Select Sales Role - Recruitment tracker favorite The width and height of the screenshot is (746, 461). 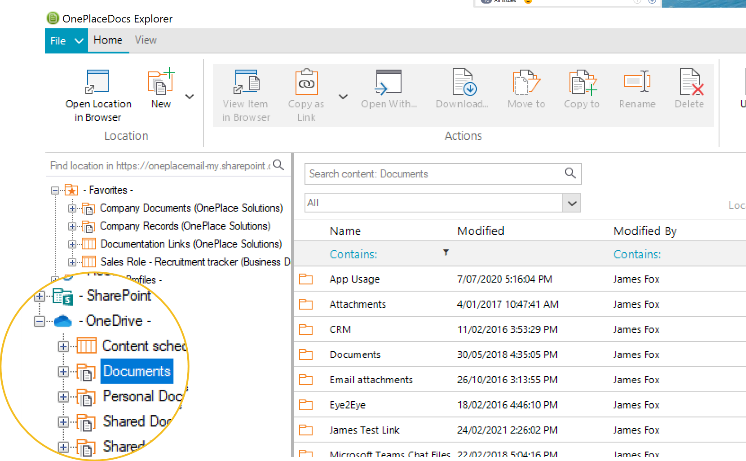coord(195,262)
